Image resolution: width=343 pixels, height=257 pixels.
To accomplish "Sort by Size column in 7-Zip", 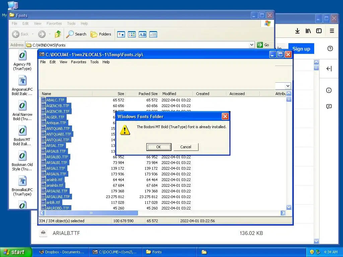I will tap(109, 94).
